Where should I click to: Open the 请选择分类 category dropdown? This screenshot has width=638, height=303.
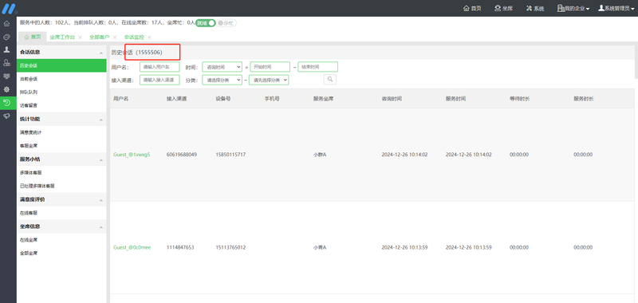click(223, 80)
